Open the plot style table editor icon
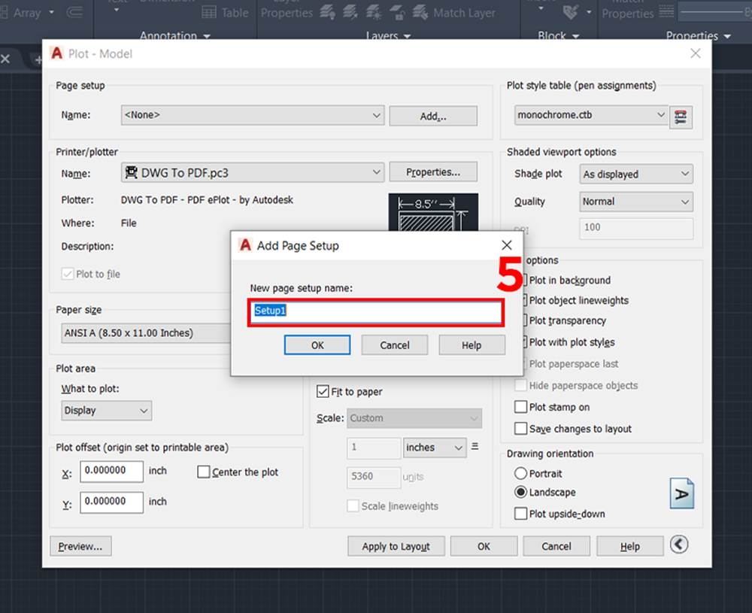The image size is (752, 613). 681,117
